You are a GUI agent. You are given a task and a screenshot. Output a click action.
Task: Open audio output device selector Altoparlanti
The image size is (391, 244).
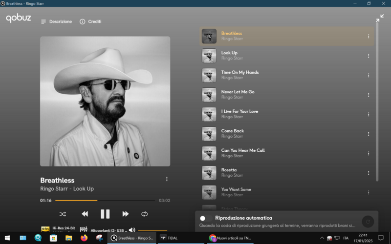[105, 230]
